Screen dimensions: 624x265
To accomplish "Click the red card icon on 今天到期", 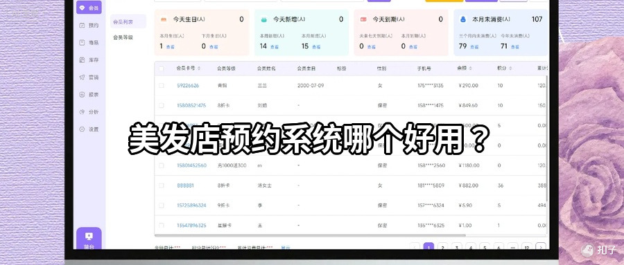I will pos(363,19).
